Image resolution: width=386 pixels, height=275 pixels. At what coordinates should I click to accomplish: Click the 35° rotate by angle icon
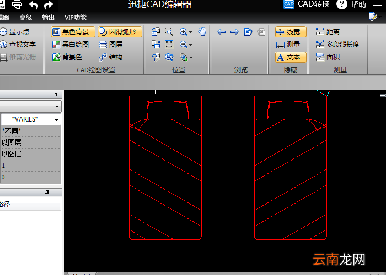156,57
